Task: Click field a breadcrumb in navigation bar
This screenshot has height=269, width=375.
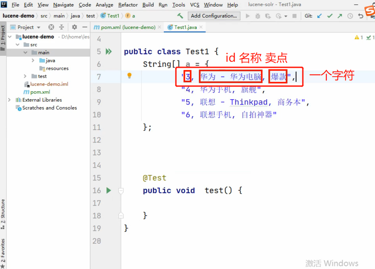Action: (x=131, y=16)
